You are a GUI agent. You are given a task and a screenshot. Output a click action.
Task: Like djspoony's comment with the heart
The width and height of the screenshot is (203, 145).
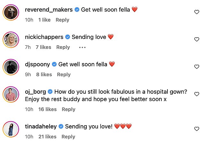pyautogui.click(x=197, y=67)
